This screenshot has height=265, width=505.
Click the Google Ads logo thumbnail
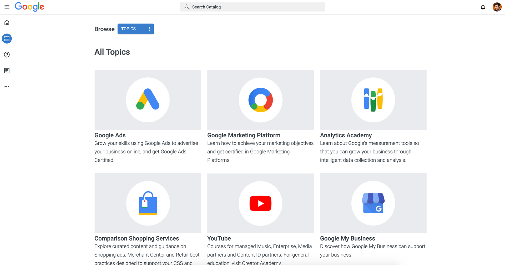point(148,100)
